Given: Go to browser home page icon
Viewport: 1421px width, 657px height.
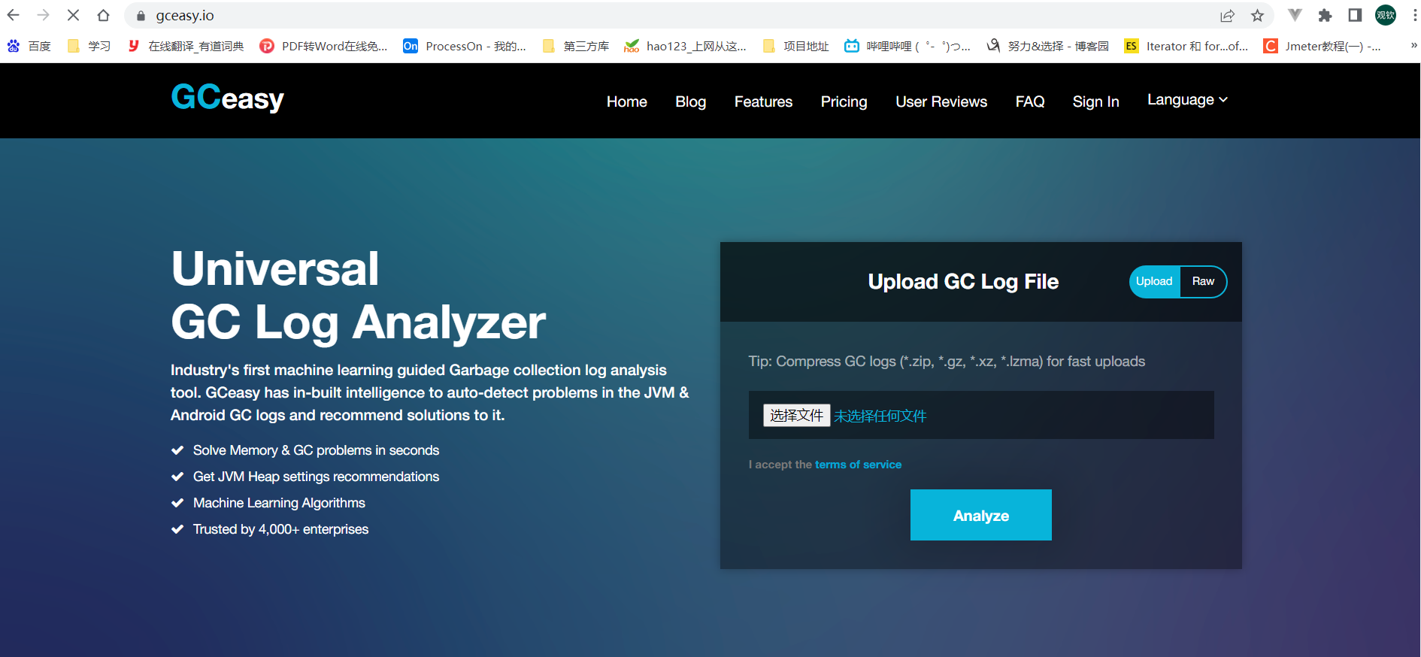Looking at the screenshot, I should 104,15.
